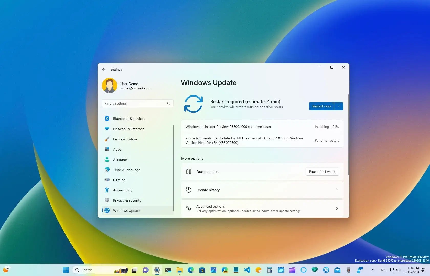Select Accounts in the sidebar
This screenshot has height=276, width=430.
138,160
